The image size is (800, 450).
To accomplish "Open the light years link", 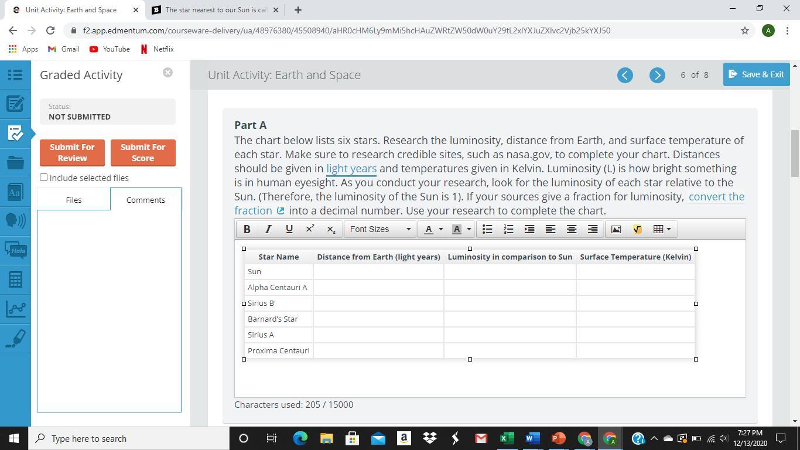I will click(351, 169).
